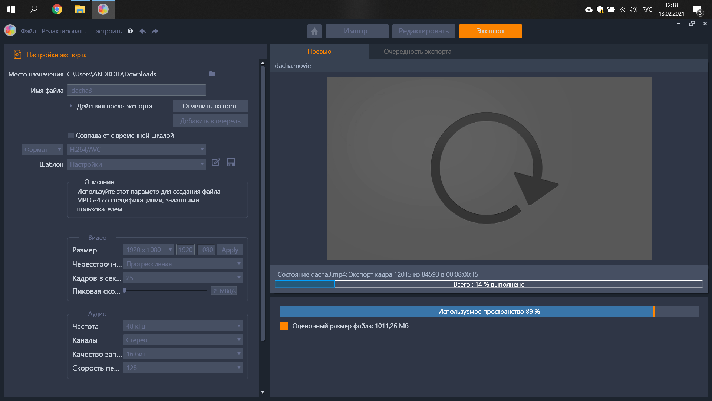Click the Export Settings panel icon
The height and width of the screenshot is (401, 712).
[17, 55]
